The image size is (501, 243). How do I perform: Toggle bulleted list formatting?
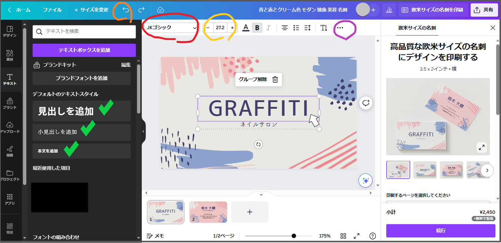[296, 28]
